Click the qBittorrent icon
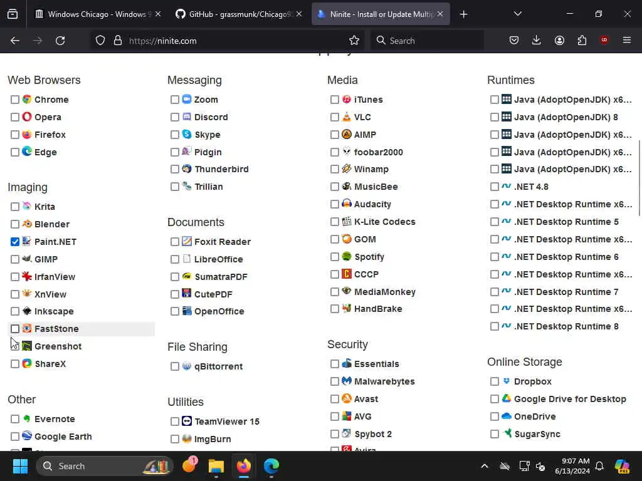Screen dimensions: 642x481 [x=187, y=366]
